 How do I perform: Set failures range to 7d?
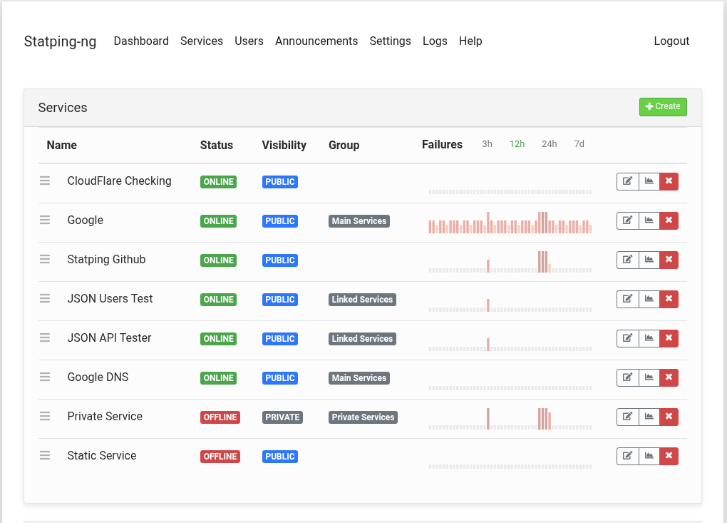pyautogui.click(x=579, y=144)
